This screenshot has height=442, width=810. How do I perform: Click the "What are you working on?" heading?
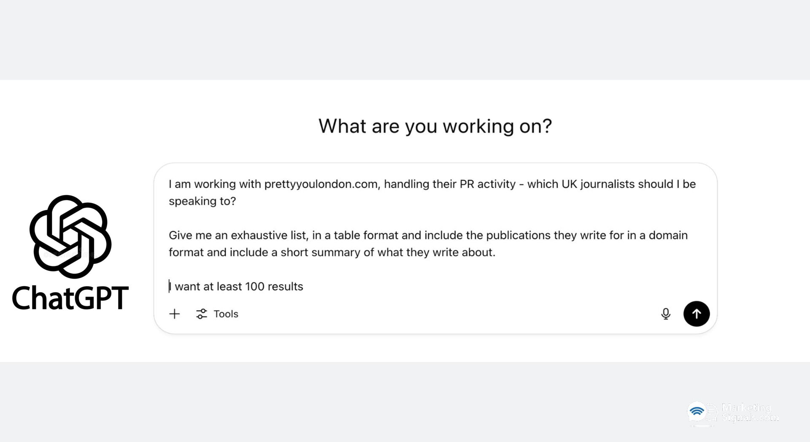tap(435, 126)
